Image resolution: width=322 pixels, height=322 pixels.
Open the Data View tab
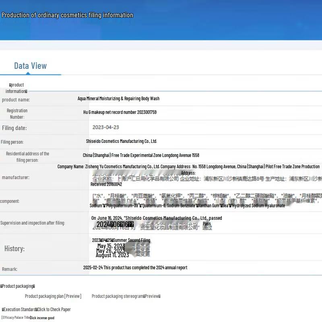(30, 66)
